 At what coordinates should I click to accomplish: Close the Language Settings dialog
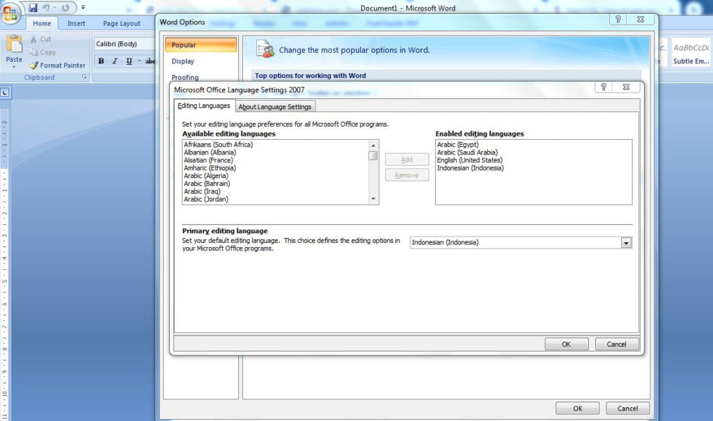point(626,87)
